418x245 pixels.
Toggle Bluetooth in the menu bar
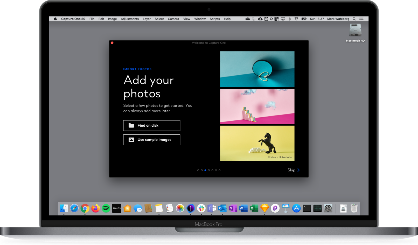pos(290,19)
